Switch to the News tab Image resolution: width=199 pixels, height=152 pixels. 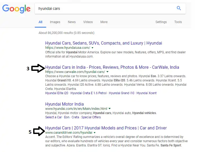click(72, 22)
